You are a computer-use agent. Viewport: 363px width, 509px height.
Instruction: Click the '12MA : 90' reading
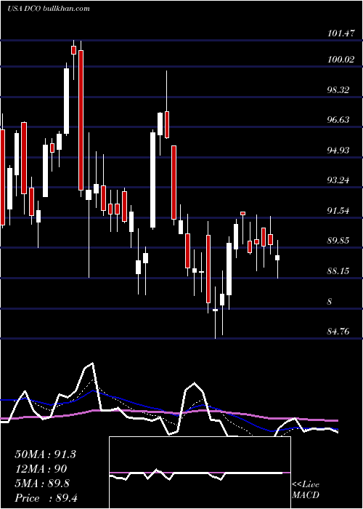pos(41,469)
